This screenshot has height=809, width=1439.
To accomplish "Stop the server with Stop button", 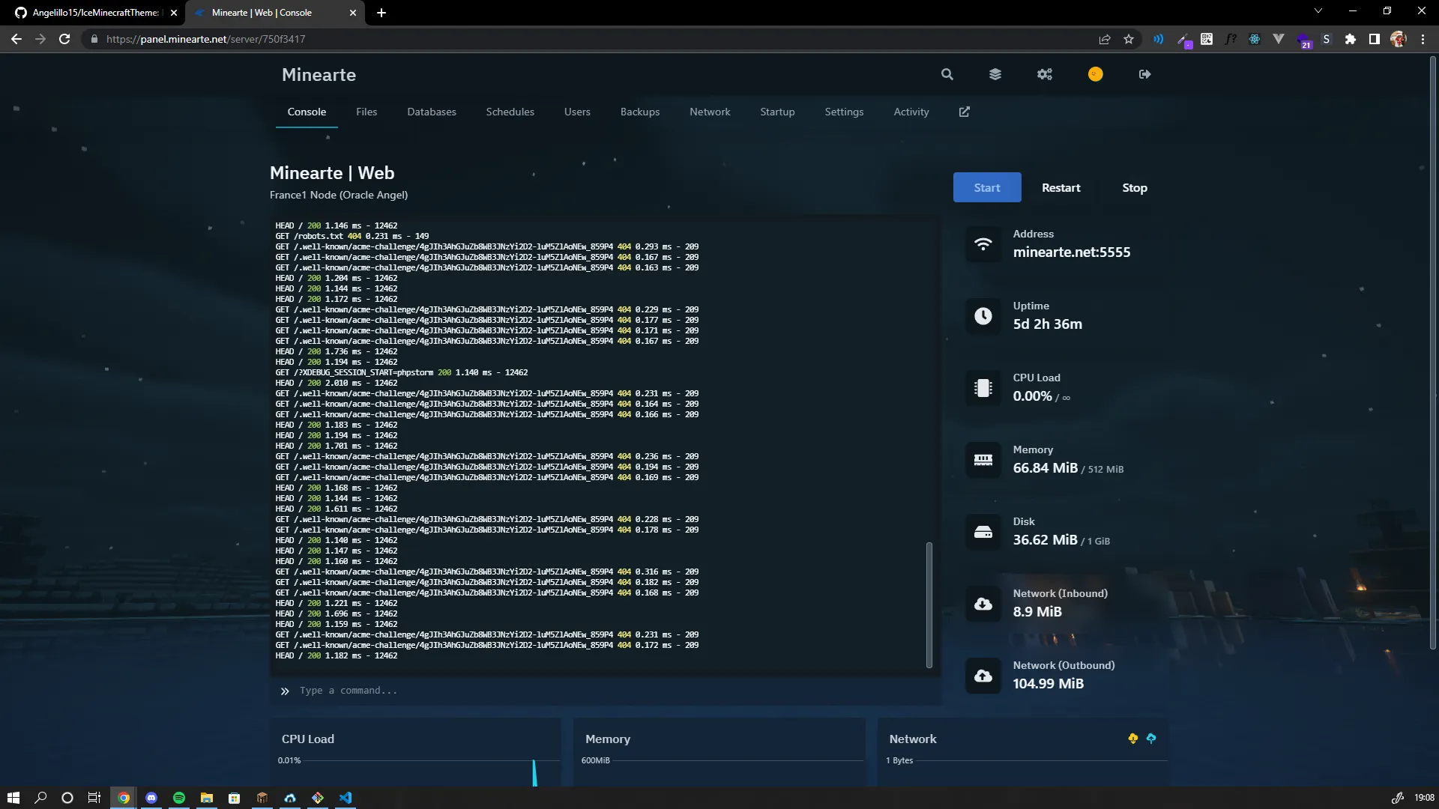I will [1134, 188].
